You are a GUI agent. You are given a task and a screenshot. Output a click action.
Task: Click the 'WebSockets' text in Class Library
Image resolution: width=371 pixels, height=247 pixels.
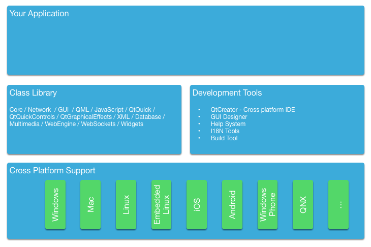pos(99,124)
